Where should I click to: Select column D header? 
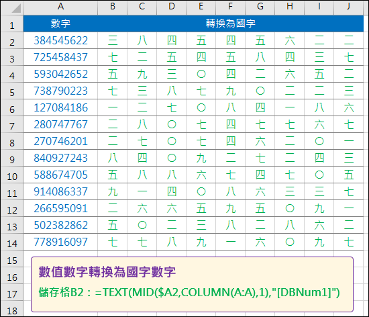(172, 7)
